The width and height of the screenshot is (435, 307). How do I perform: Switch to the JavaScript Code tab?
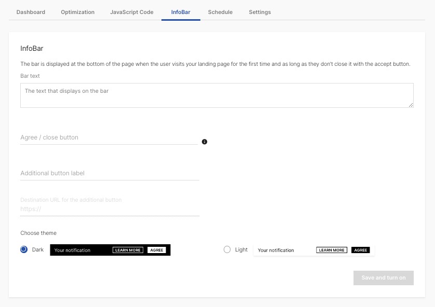click(x=131, y=11)
